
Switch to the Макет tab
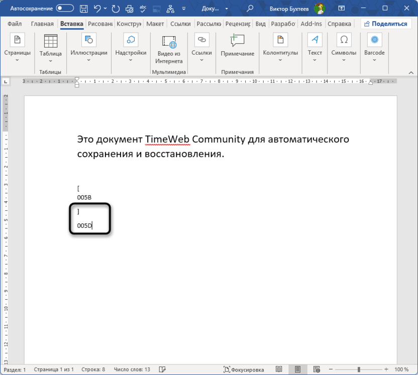(x=155, y=24)
